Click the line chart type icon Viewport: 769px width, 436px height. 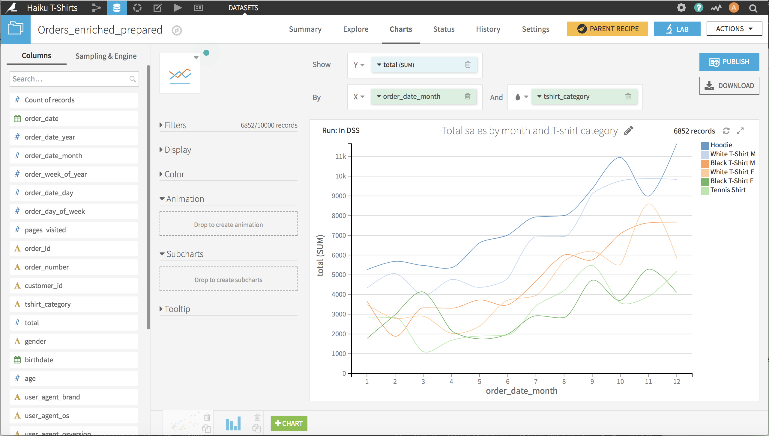[180, 74]
